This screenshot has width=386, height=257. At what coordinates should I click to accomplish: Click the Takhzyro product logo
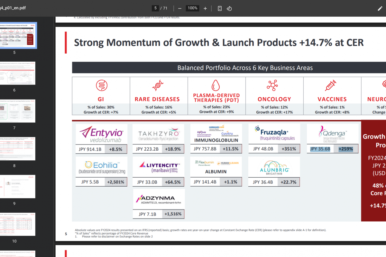[159, 134]
